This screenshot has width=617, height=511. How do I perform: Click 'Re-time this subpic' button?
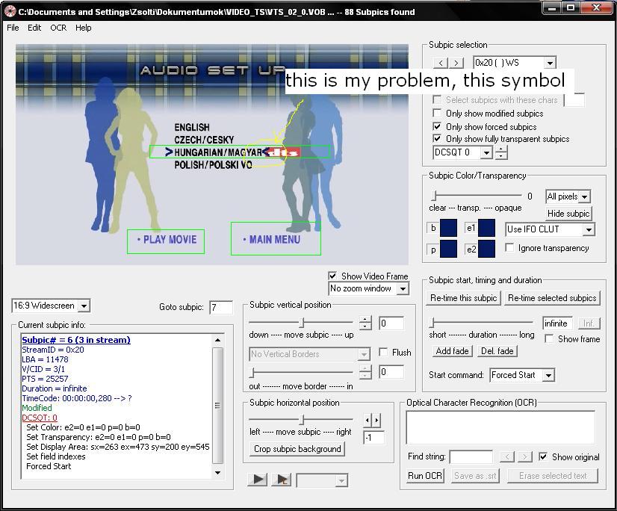(x=464, y=298)
